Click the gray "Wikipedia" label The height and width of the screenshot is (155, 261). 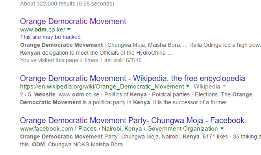(207, 87)
